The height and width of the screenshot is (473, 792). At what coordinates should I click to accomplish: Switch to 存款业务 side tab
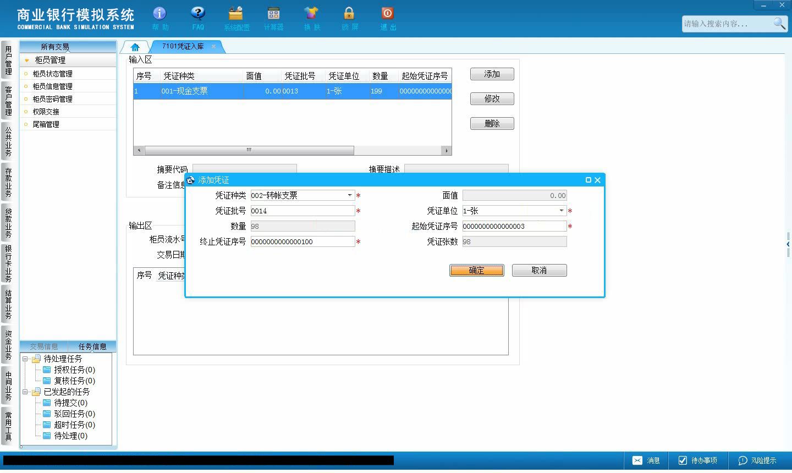(8, 182)
